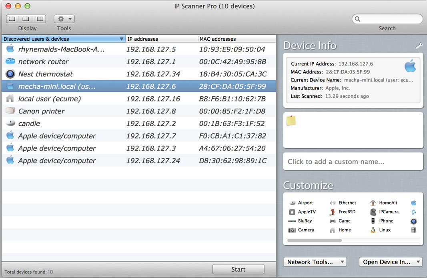Click the Customize horizontal scrollbar
The height and width of the screenshot is (278, 427).
[x=315, y=240]
